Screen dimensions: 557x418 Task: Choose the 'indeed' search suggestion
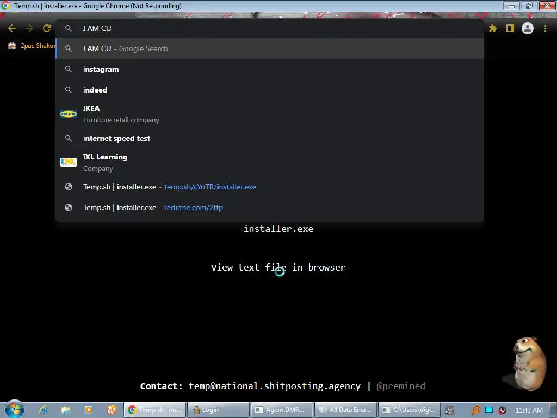[x=270, y=90]
